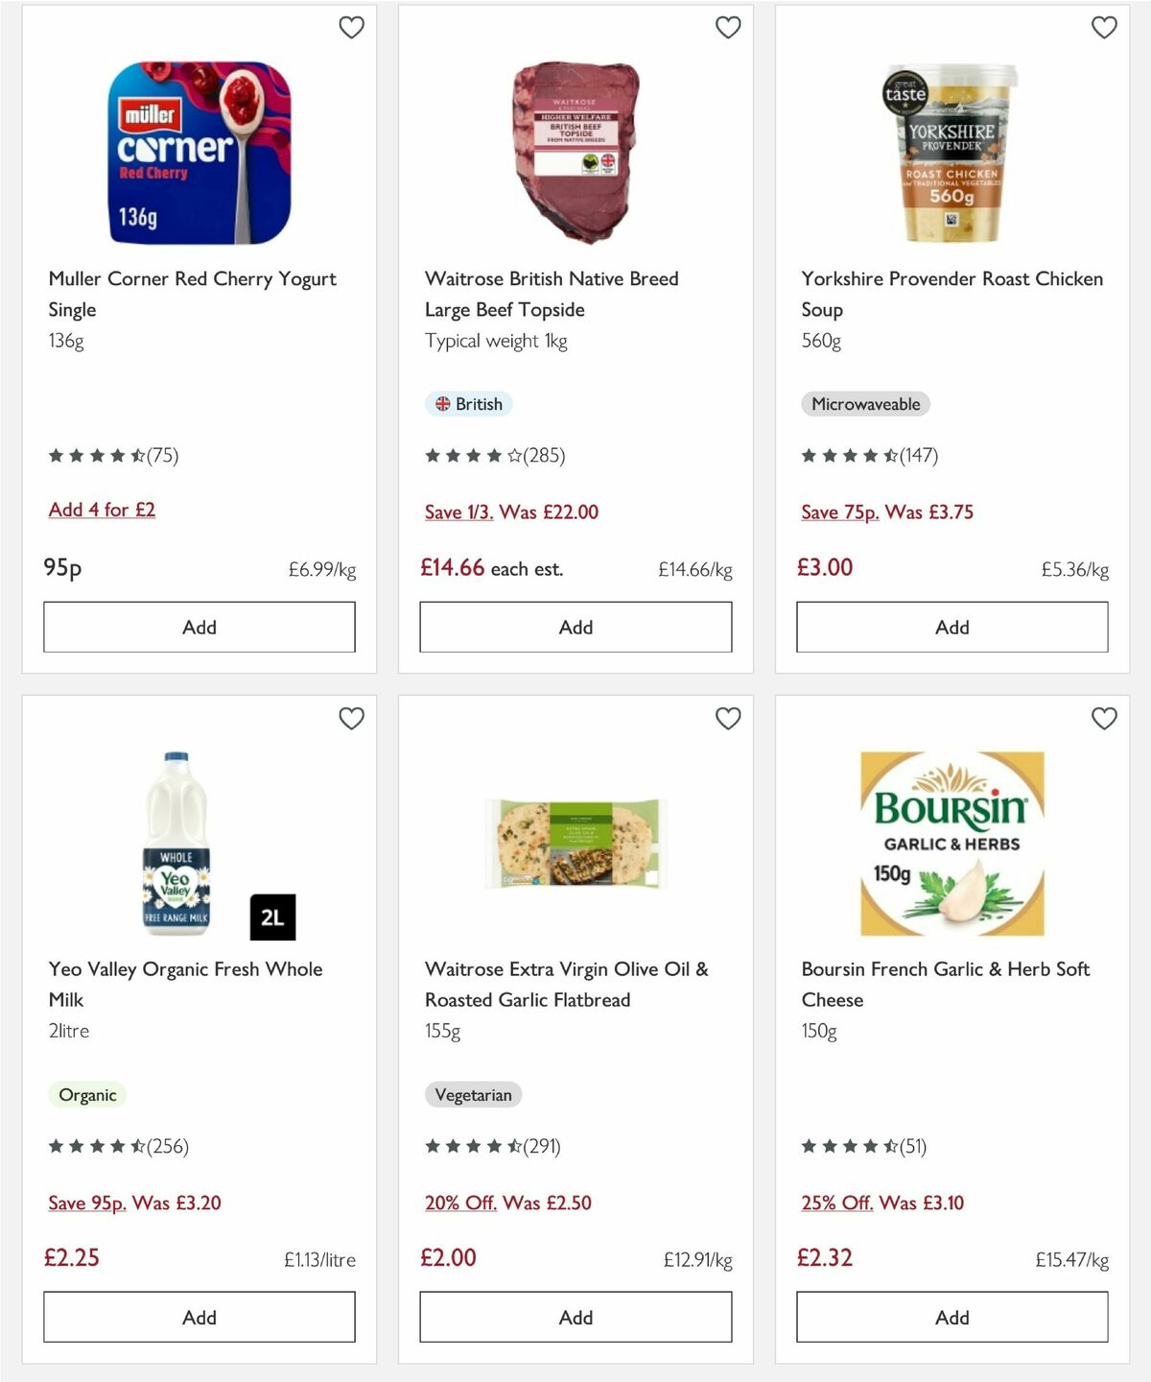Open the 291 reviews for the flatbread
Viewport: 1151px width, 1382px height.
(495, 1146)
